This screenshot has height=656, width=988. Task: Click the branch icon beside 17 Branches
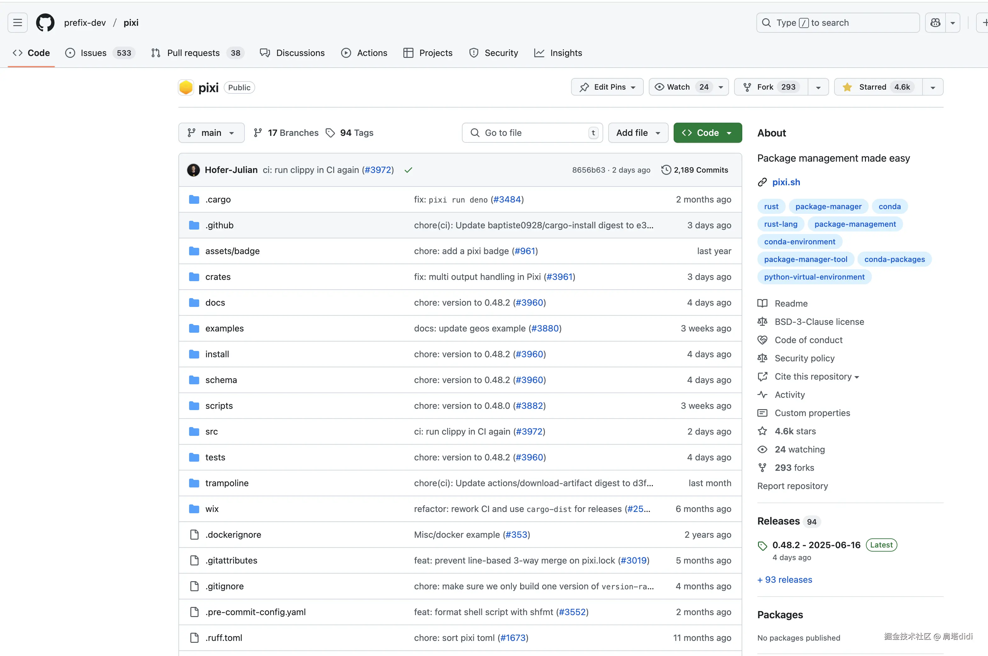tap(258, 133)
